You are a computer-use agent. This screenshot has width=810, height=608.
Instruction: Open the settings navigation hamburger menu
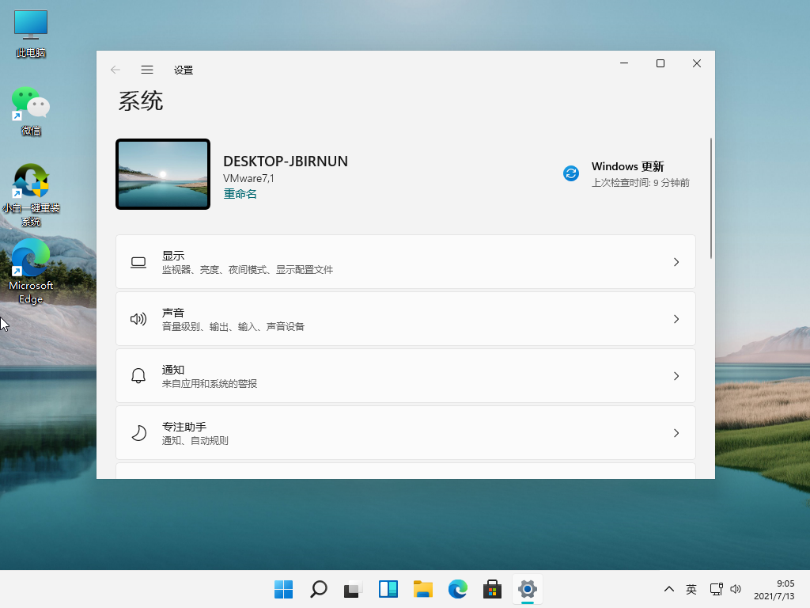point(147,70)
